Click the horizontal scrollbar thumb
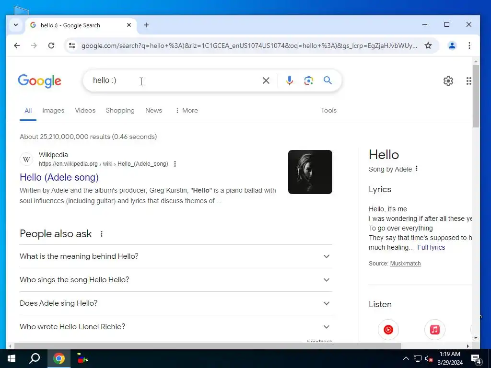This screenshot has width=491, height=368. pos(208,346)
